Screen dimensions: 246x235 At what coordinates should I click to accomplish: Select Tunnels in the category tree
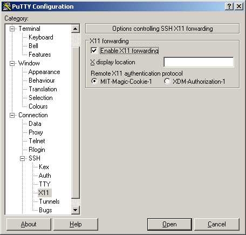click(49, 202)
